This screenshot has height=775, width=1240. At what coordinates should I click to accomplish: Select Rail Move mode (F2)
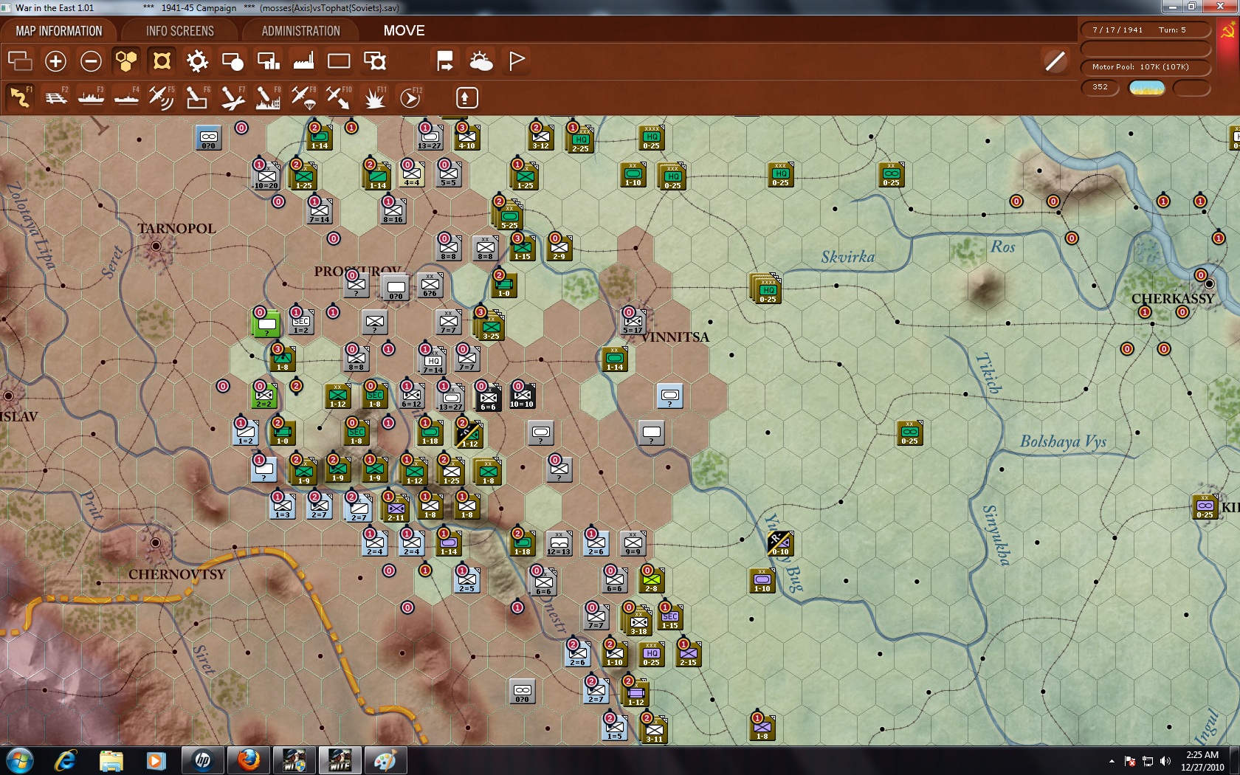55,97
